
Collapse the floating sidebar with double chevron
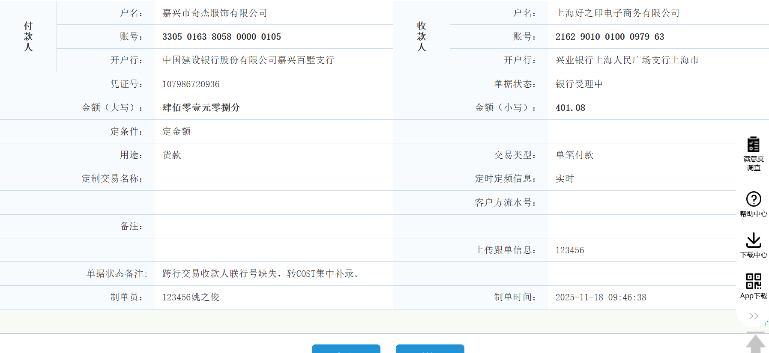(753, 316)
